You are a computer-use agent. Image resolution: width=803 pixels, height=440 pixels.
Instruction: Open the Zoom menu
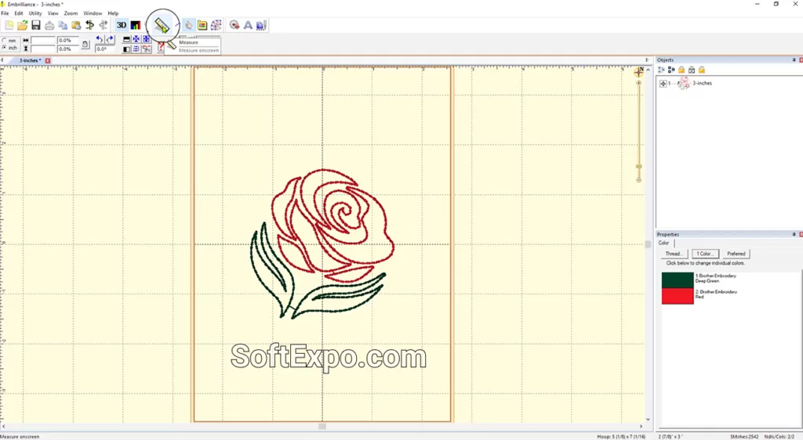coord(71,13)
